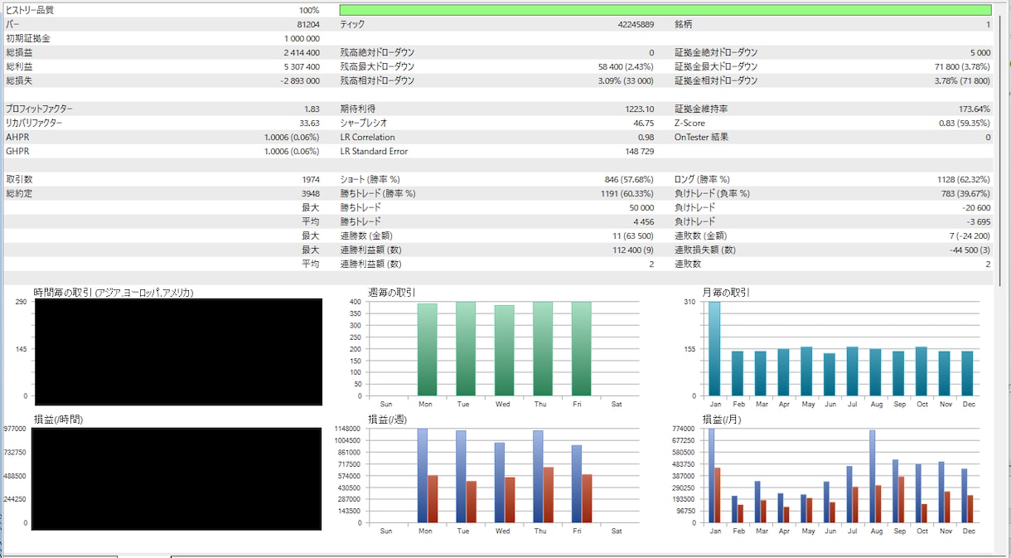Select the 期待利得 value 1223.10

click(x=640, y=109)
